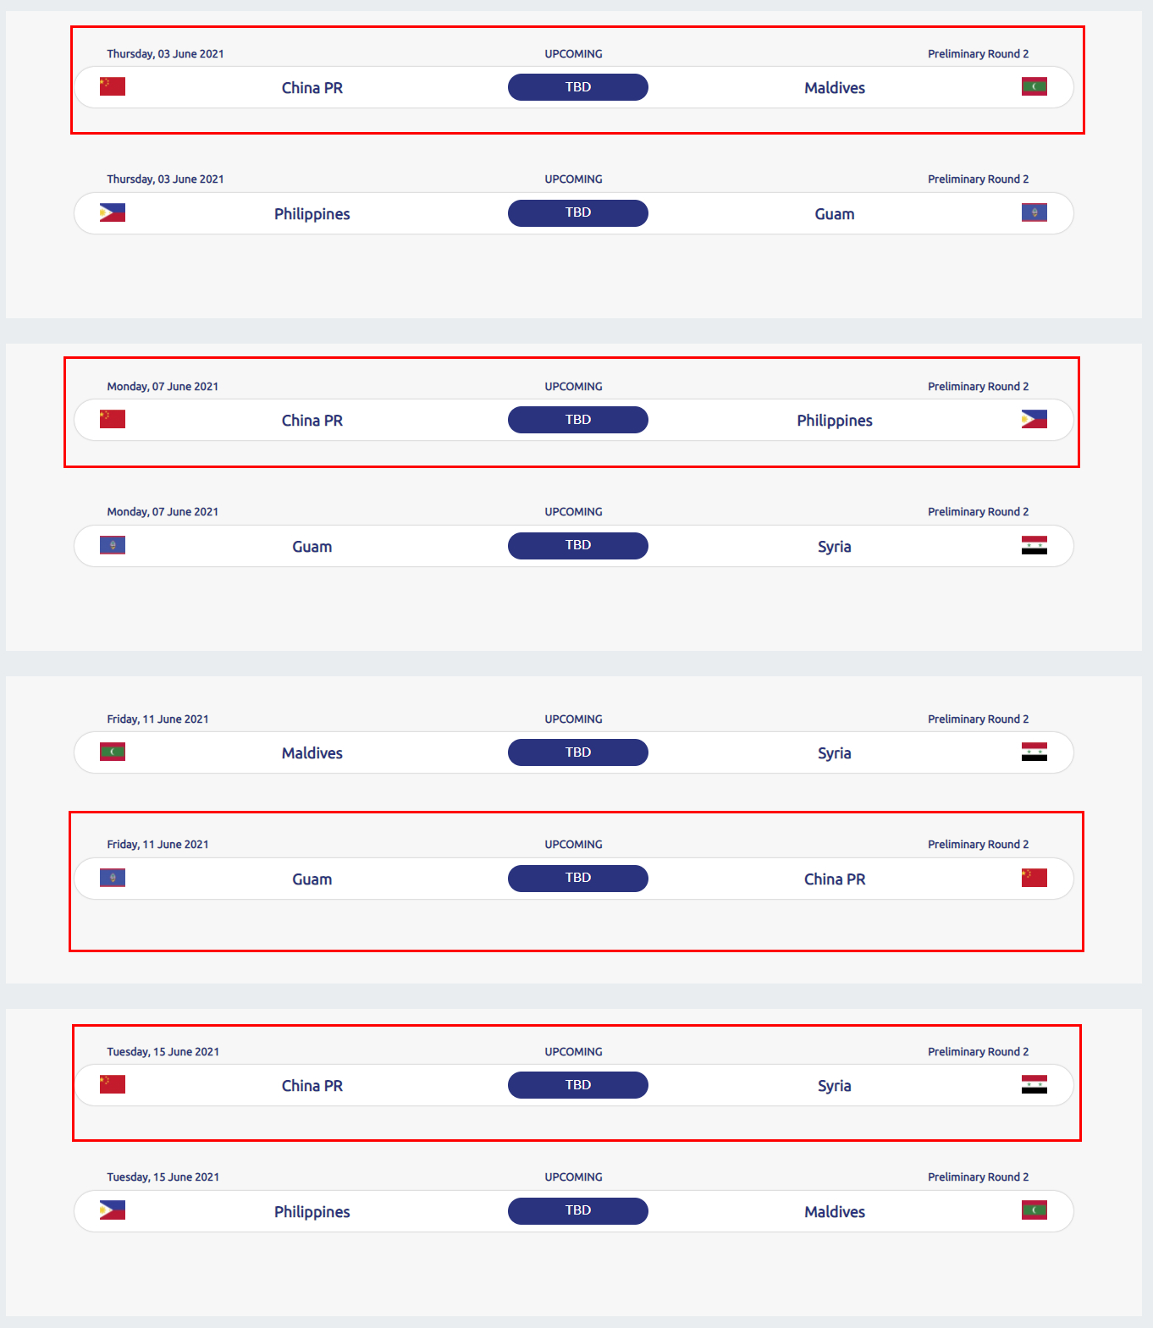The image size is (1153, 1328).
Task: Click Preliminary Round 2 label on Maldives–Syria match
Action: pos(978,719)
